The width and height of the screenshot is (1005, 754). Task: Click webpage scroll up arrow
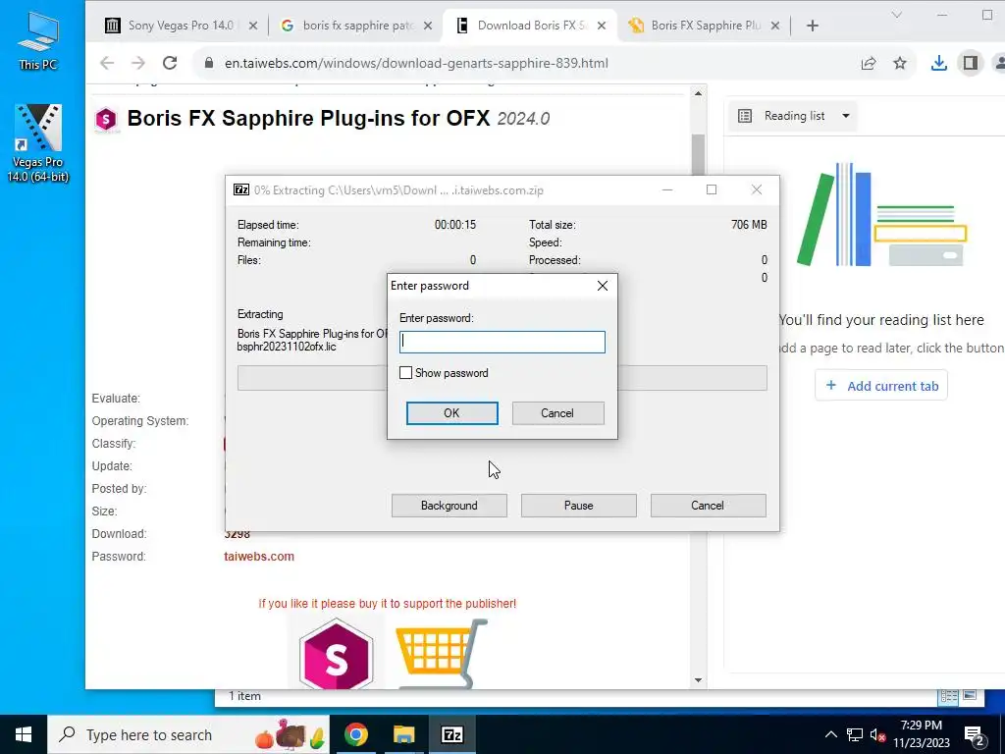[698, 93]
